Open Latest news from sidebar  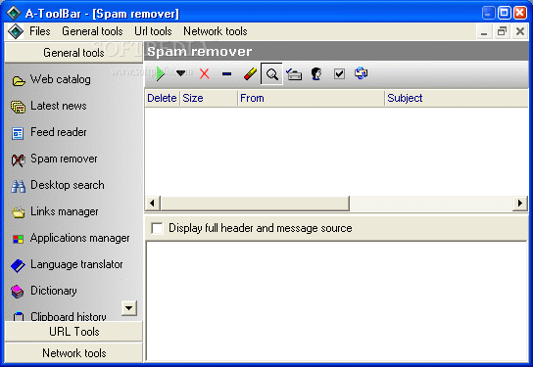click(59, 106)
